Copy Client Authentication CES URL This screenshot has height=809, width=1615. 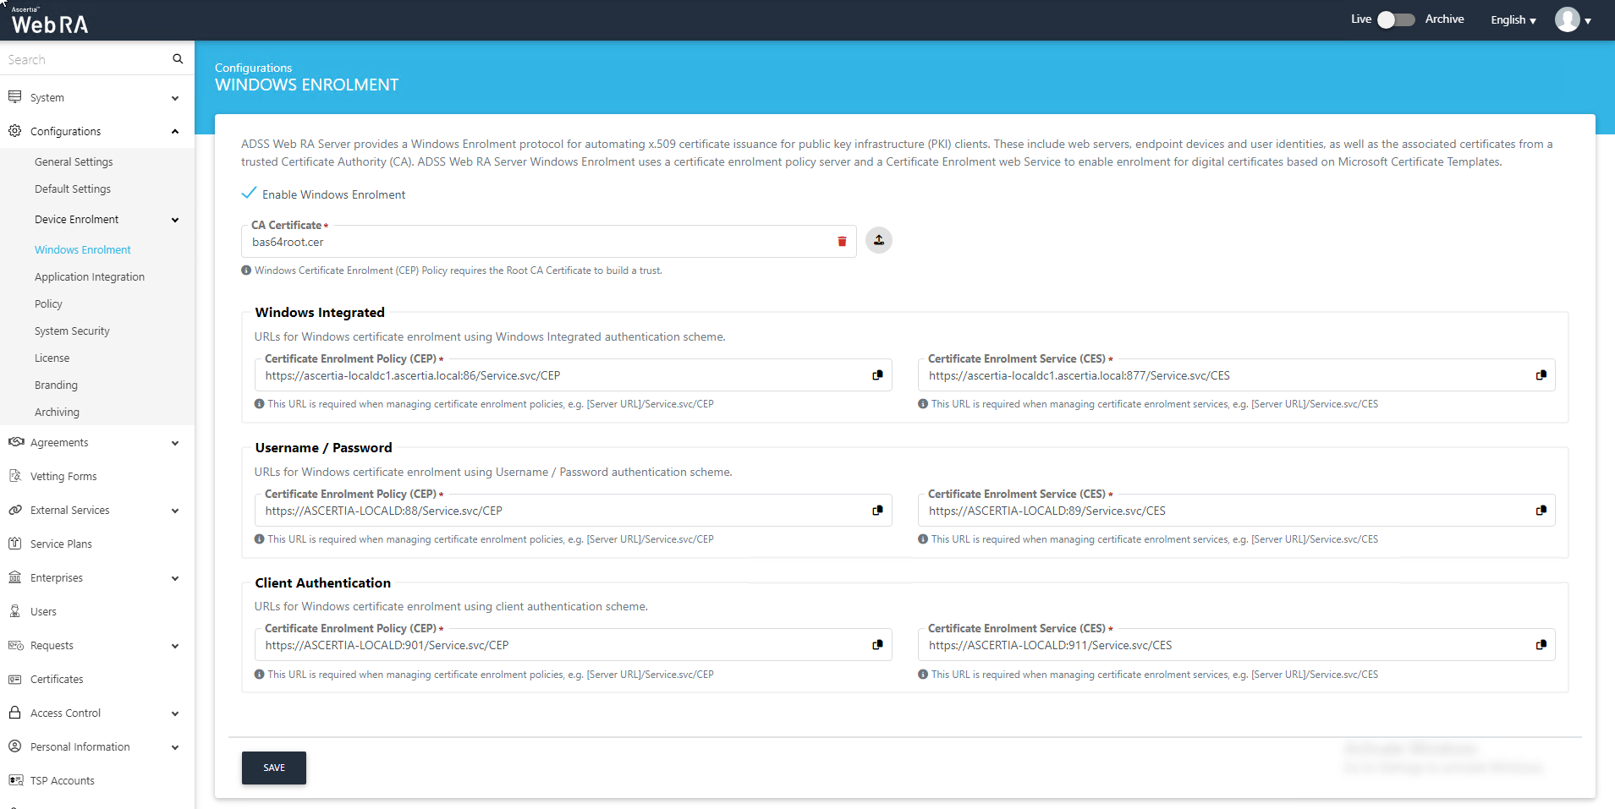point(1541,645)
